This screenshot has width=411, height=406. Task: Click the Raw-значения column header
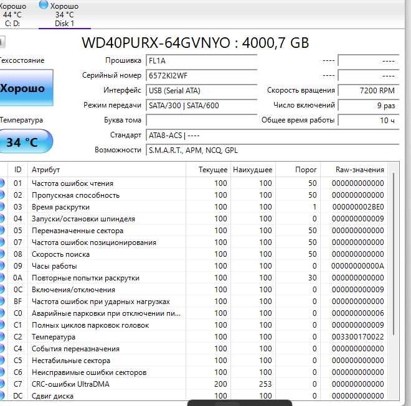[354, 170]
